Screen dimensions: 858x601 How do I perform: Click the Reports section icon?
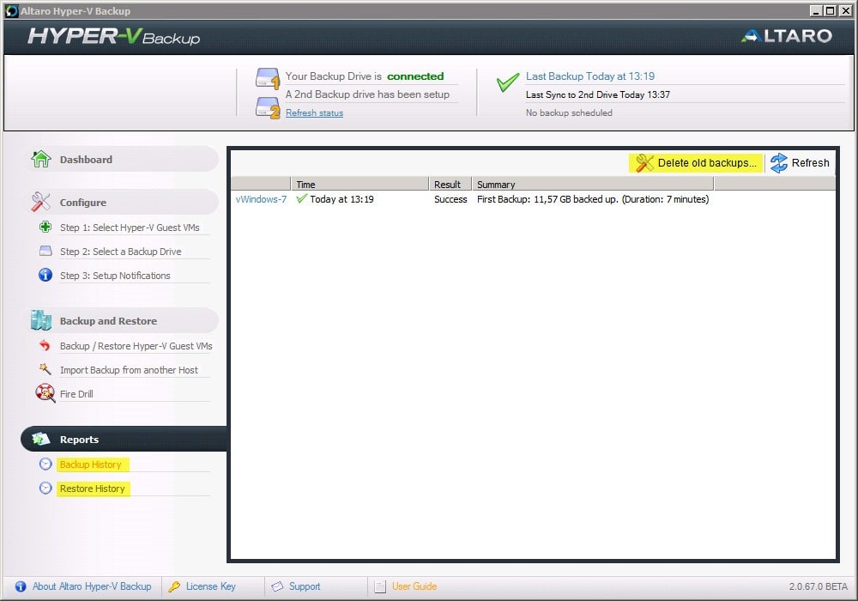(x=41, y=439)
